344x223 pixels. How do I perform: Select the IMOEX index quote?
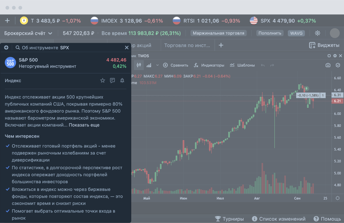pyautogui.click(x=127, y=21)
